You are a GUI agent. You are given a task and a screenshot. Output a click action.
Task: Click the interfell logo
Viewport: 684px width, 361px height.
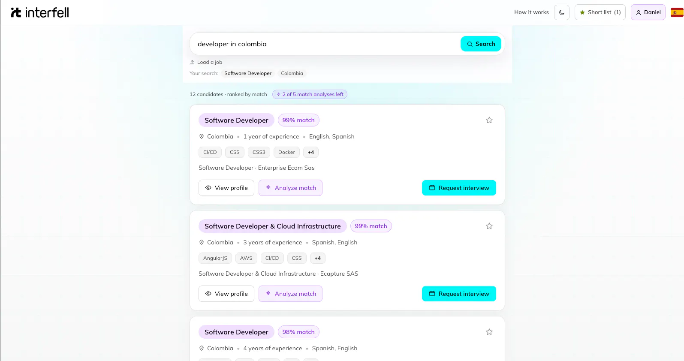[40, 12]
